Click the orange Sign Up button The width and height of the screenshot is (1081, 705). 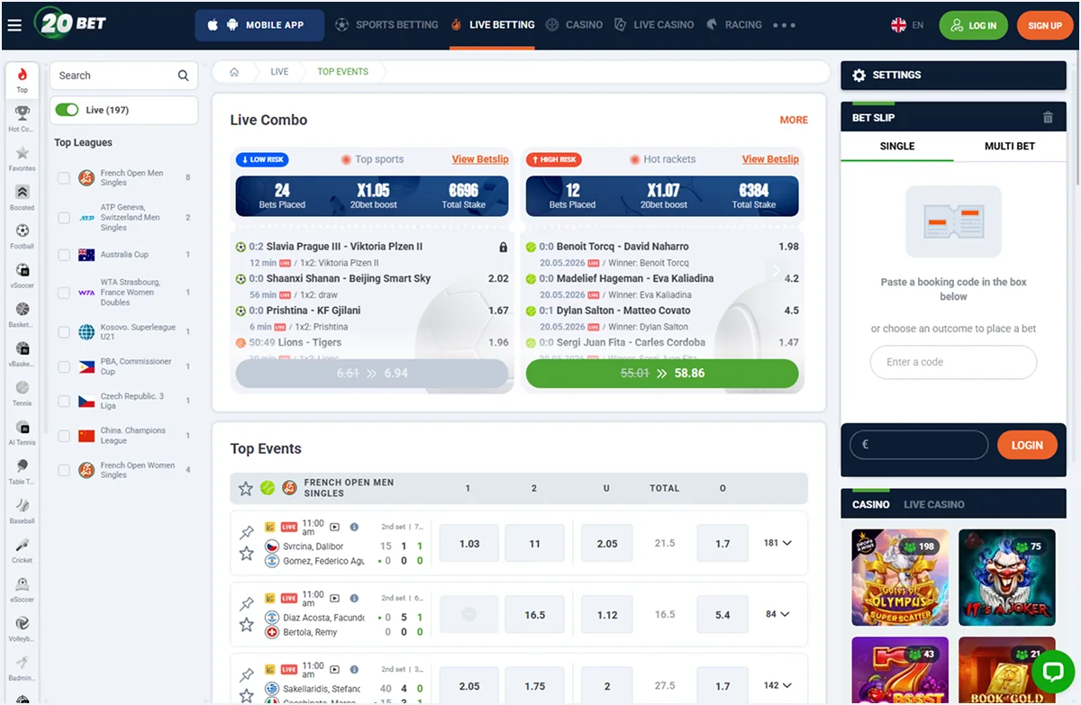(1045, 25)
